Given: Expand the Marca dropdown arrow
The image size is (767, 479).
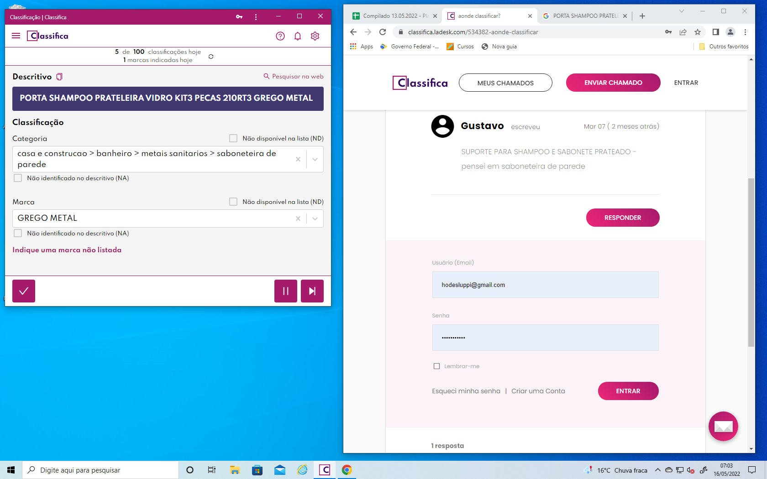Looking at the screenshot, I should (x=315, y=219).
